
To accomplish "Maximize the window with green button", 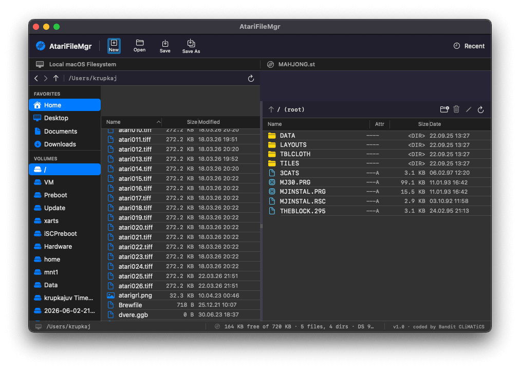I will pos(57,27).
